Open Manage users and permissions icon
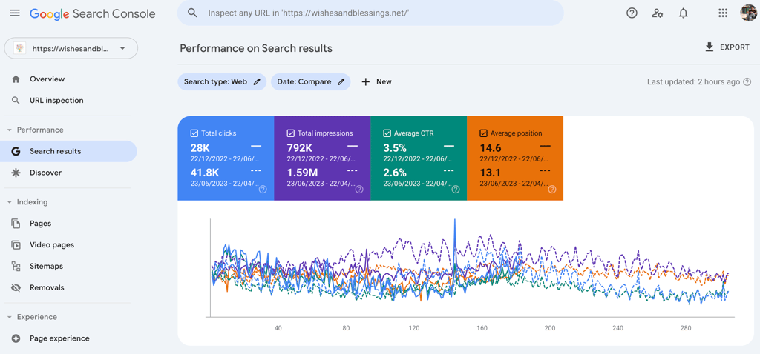 tap(658, 13)
